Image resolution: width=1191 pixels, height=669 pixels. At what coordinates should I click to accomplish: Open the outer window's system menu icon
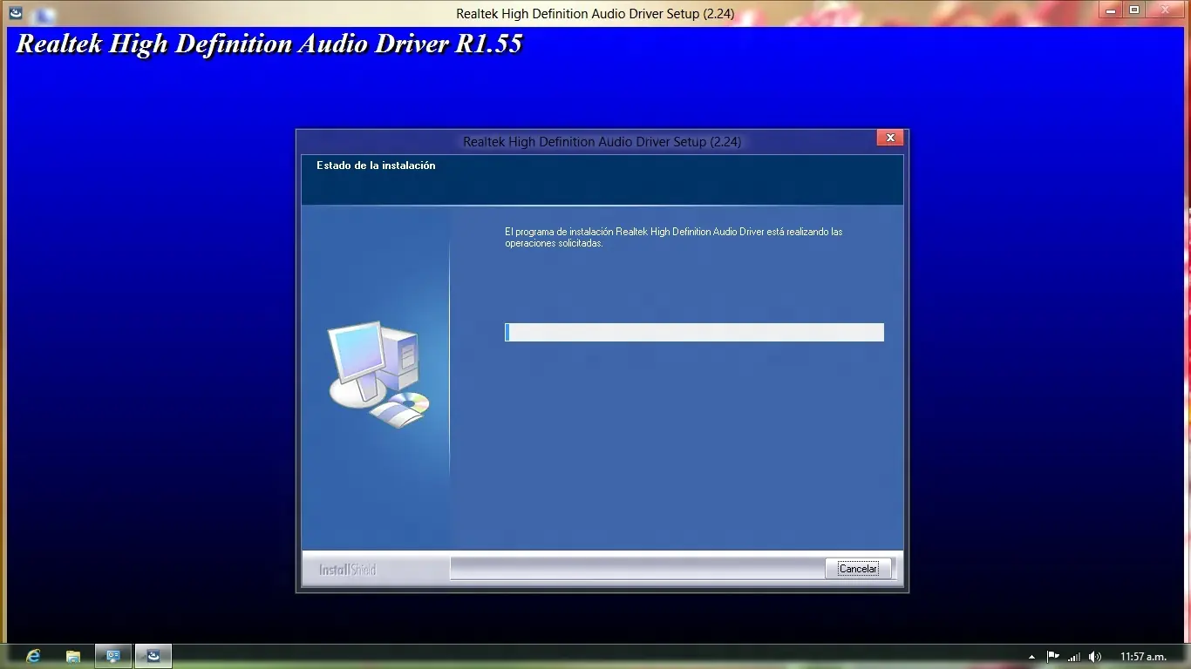pyautogui.click(x=15, y=12)
